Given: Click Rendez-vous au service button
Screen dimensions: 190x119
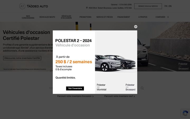Looking at the screenshot, I should tap(148, 6).
